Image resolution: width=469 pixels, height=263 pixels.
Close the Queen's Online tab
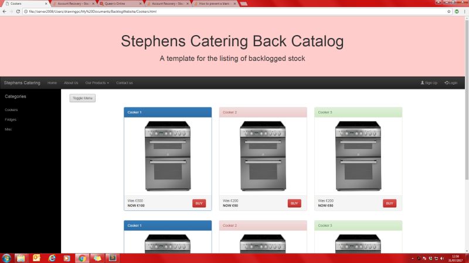point(140,4)
